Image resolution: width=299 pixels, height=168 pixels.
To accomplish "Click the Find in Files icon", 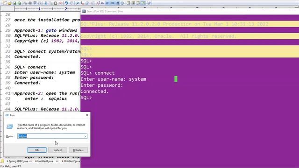I will (87, 3).
